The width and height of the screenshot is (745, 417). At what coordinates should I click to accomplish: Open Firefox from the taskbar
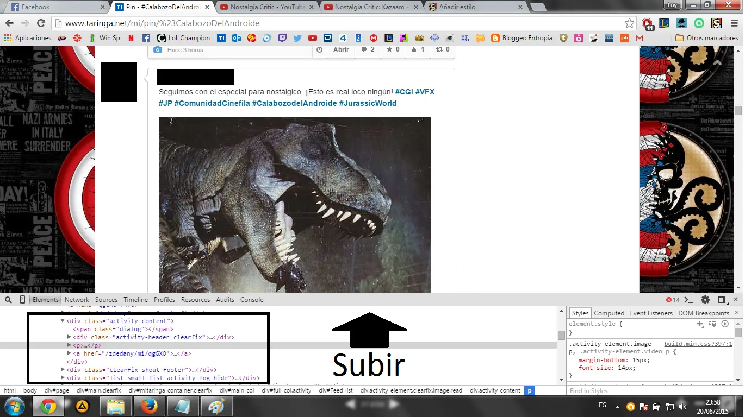click(149, 406)
